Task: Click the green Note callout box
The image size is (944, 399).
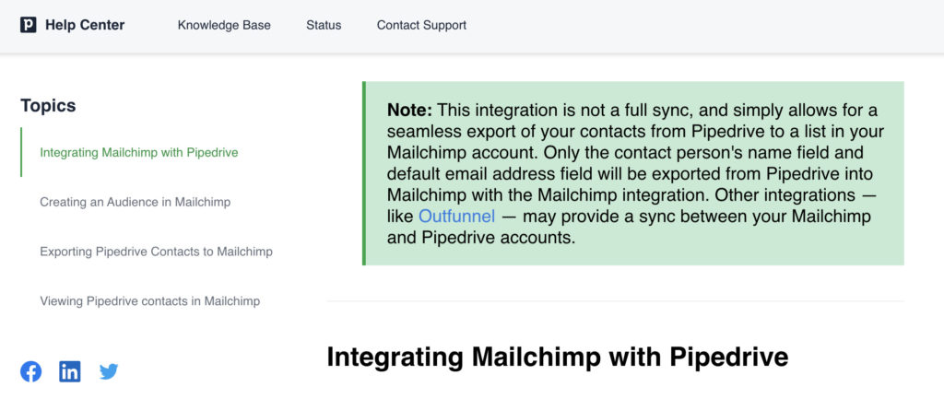Action: (x=633, y=173)
